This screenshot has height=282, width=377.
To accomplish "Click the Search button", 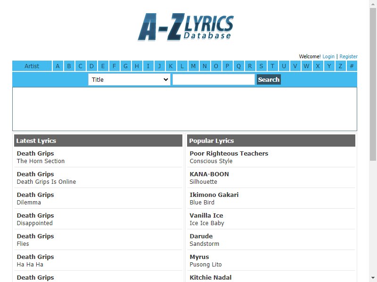I will click(269, 79).
